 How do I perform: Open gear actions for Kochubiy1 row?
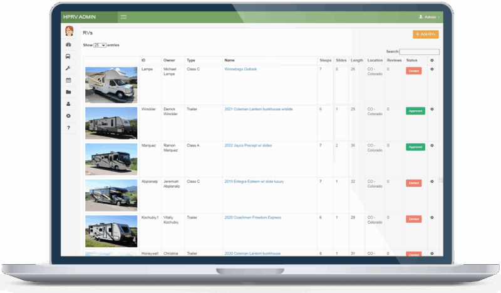pyautogui.click(x=432, y=218)
